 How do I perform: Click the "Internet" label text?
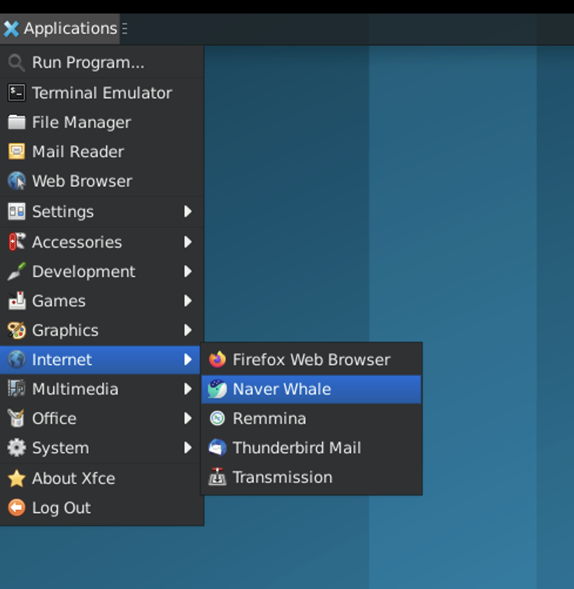pyautogui.click(x=62, y=360)
